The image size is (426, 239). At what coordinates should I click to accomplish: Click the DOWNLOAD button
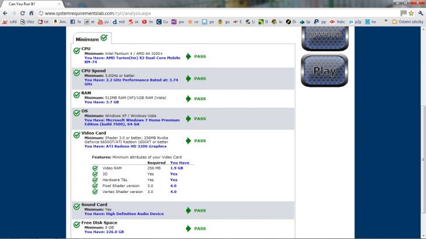(324, 38)
